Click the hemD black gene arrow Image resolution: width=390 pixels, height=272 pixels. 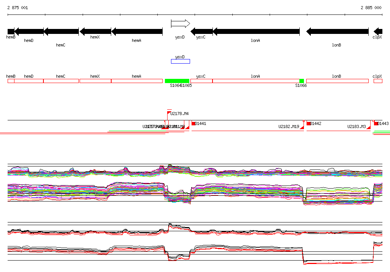click(29, 32)
